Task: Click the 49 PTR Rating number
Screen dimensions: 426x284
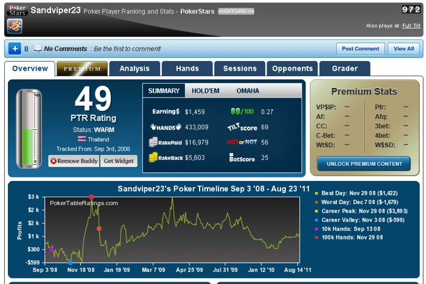Action: click(93, 99)
